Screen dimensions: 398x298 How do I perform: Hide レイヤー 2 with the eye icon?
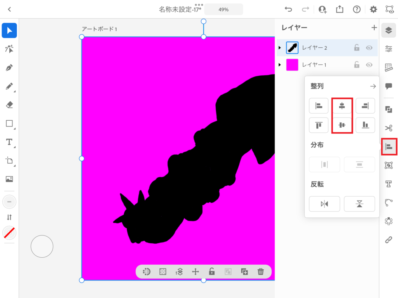369,48
